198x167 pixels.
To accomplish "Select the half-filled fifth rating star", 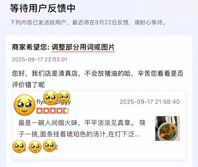I will (x=66, y=111).
